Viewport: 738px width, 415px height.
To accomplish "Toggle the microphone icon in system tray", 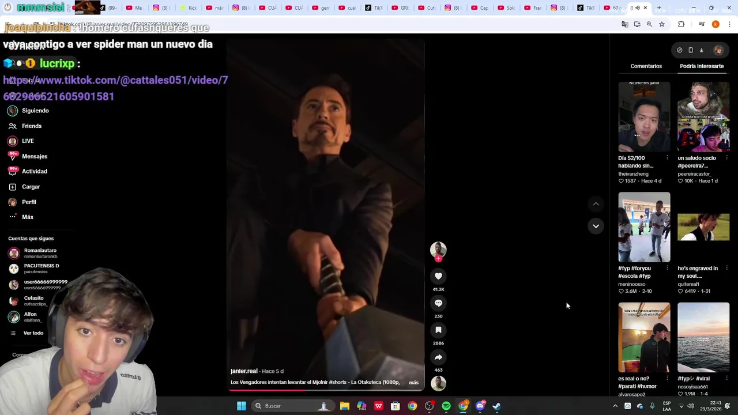I will (652, 406).
